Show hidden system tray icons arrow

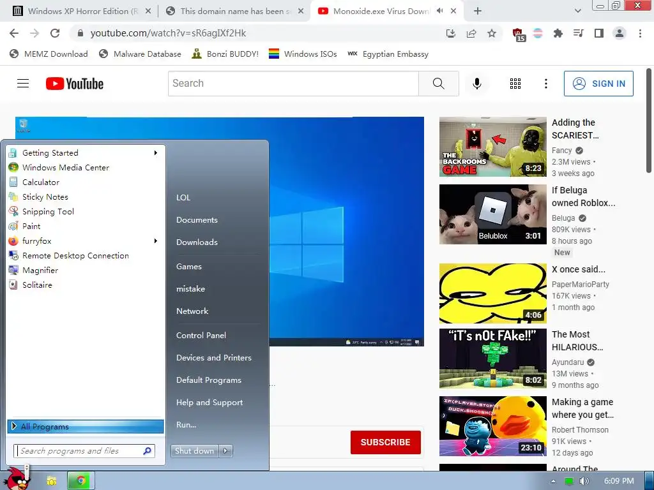point(553,481)
